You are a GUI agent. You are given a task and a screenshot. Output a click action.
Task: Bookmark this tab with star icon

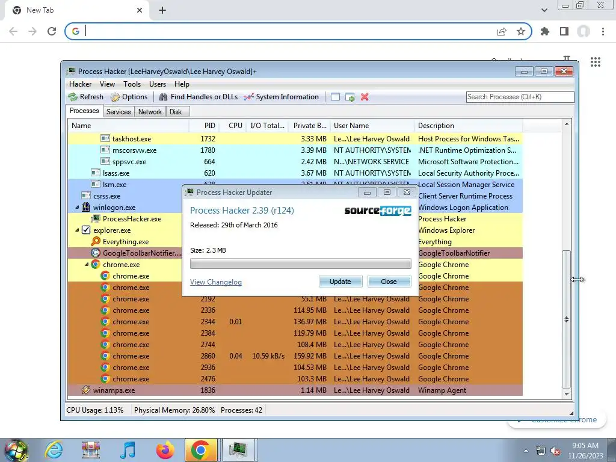521,31
